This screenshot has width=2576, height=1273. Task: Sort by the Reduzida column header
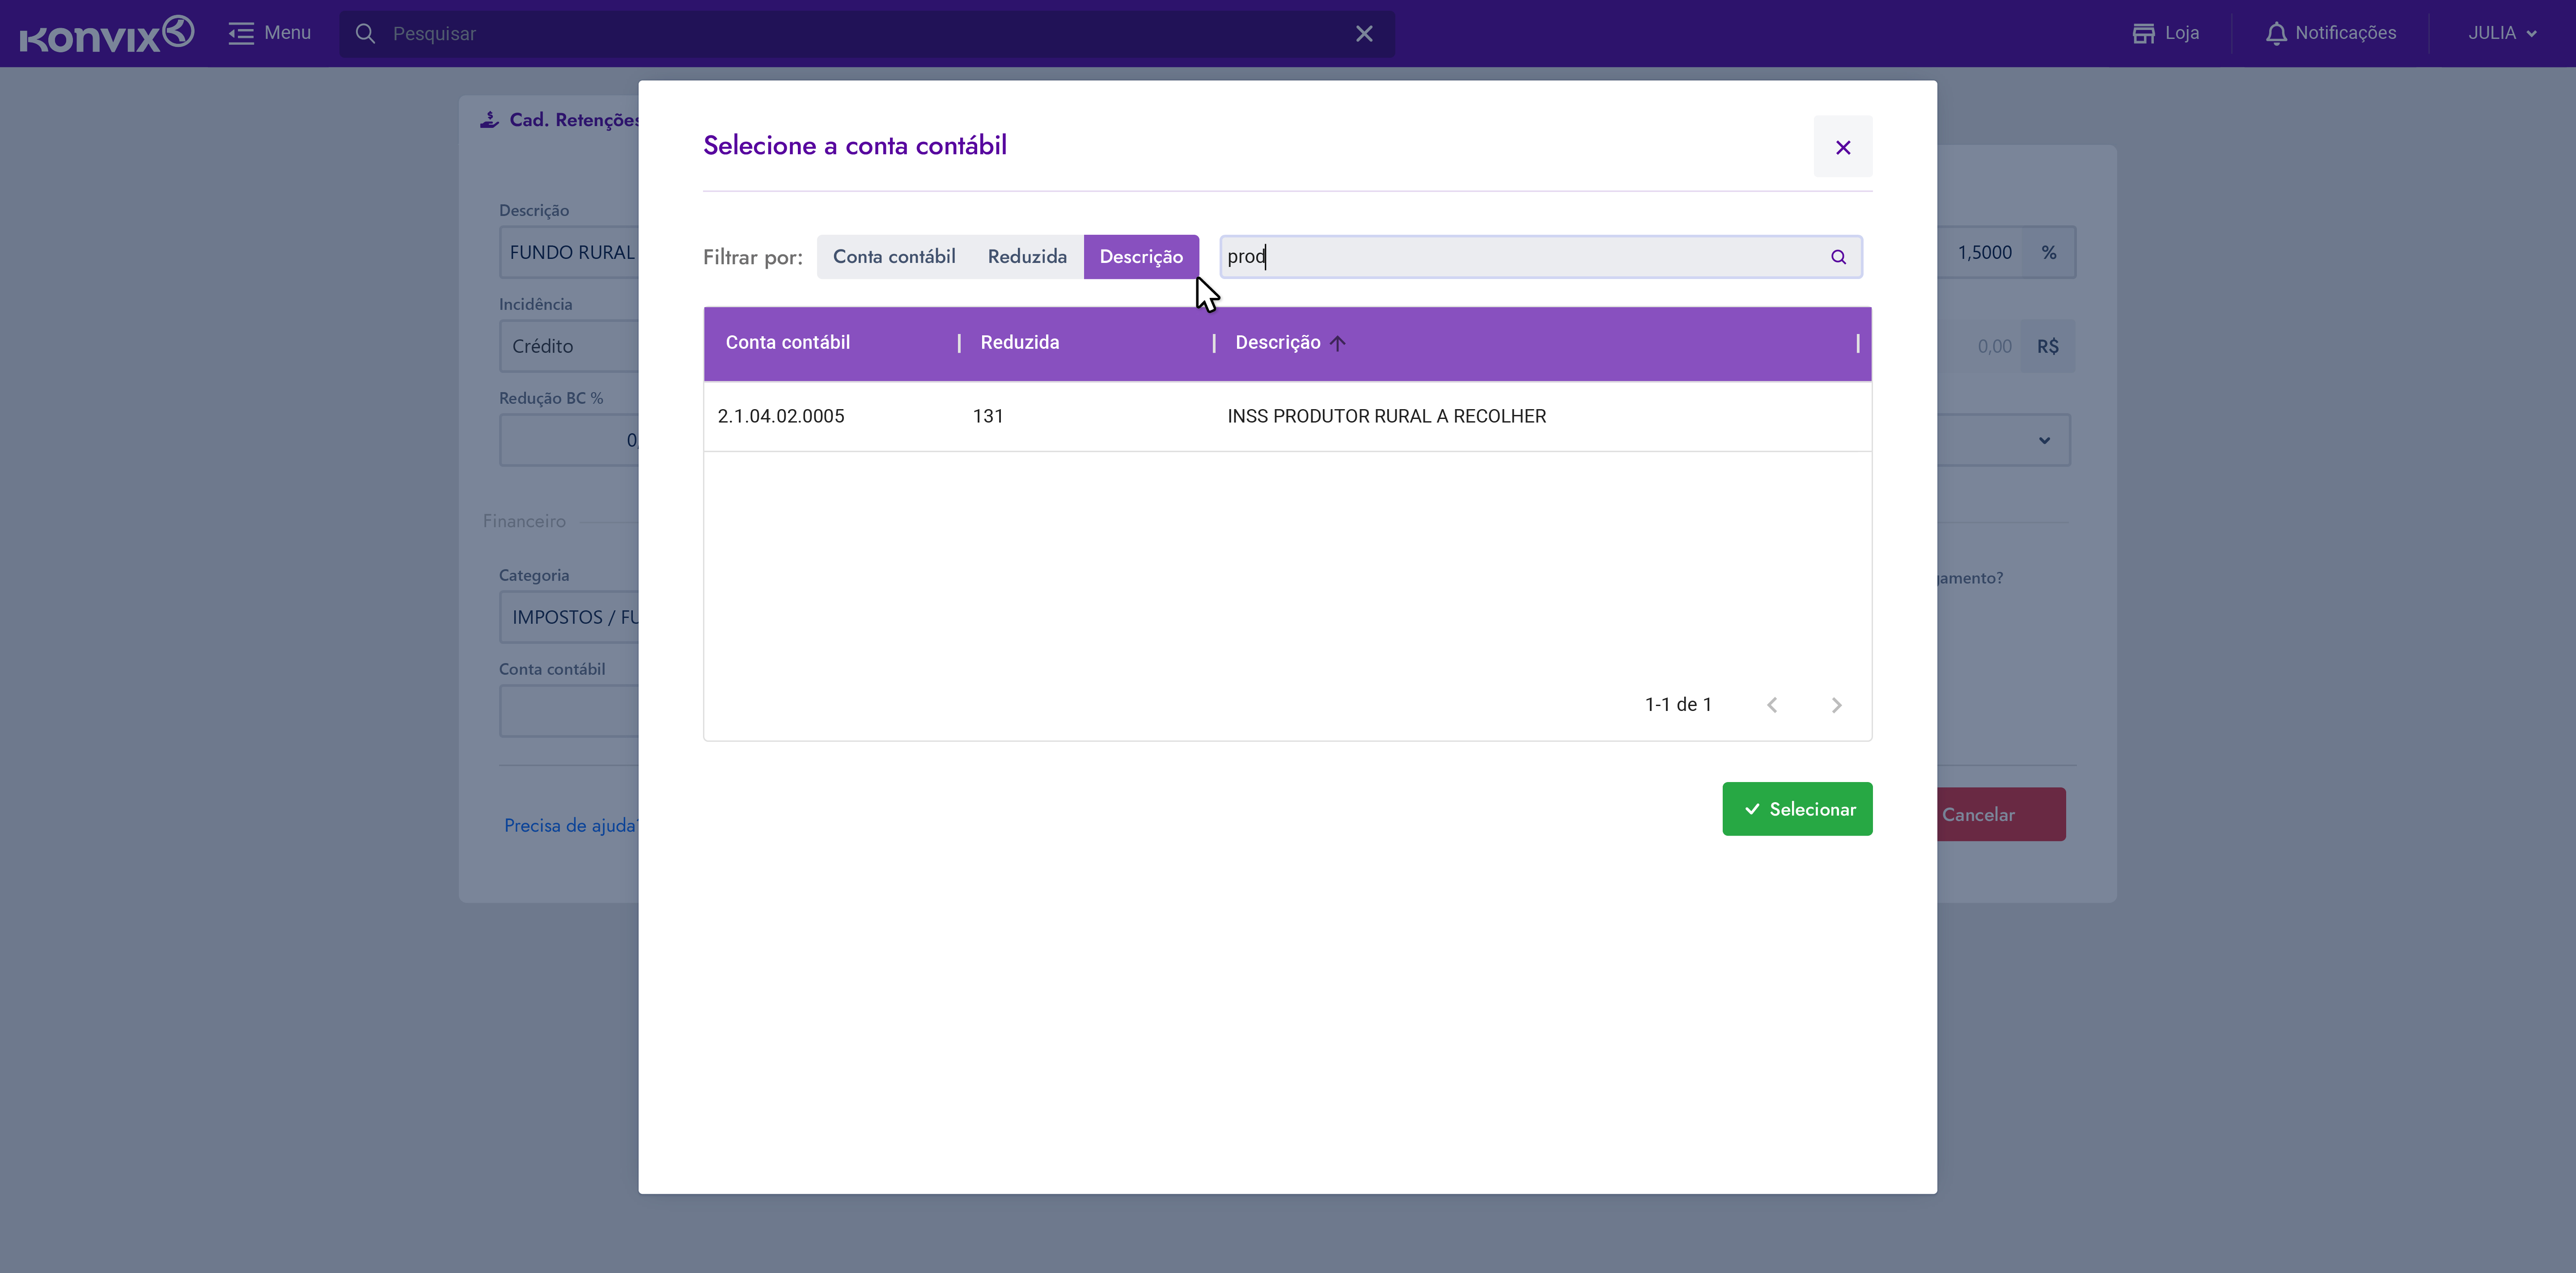pos(1019,343)
